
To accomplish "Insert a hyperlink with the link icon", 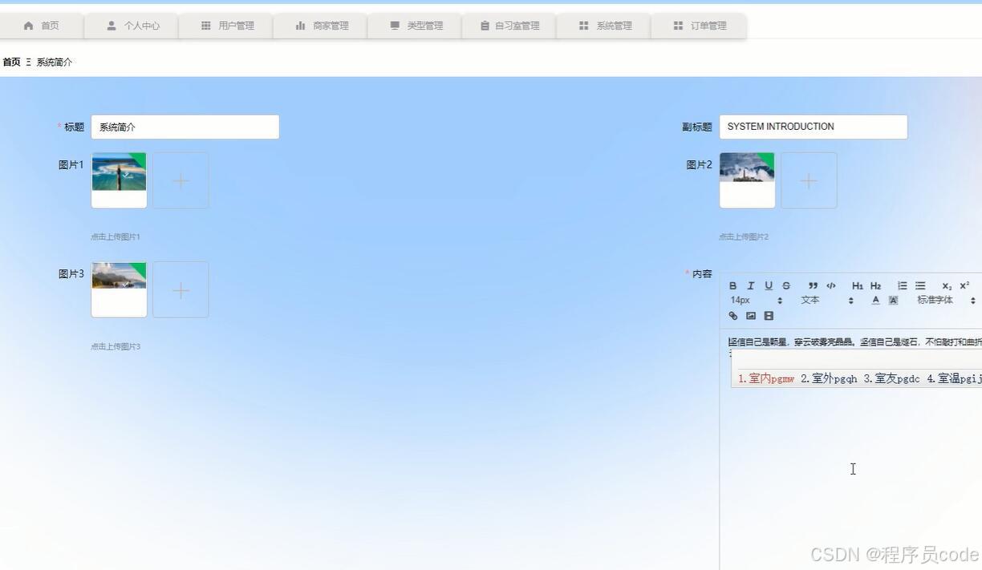I will (x=732, y=315).
